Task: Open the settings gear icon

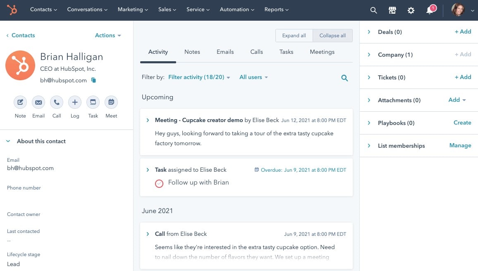Action: click(411, 10)
